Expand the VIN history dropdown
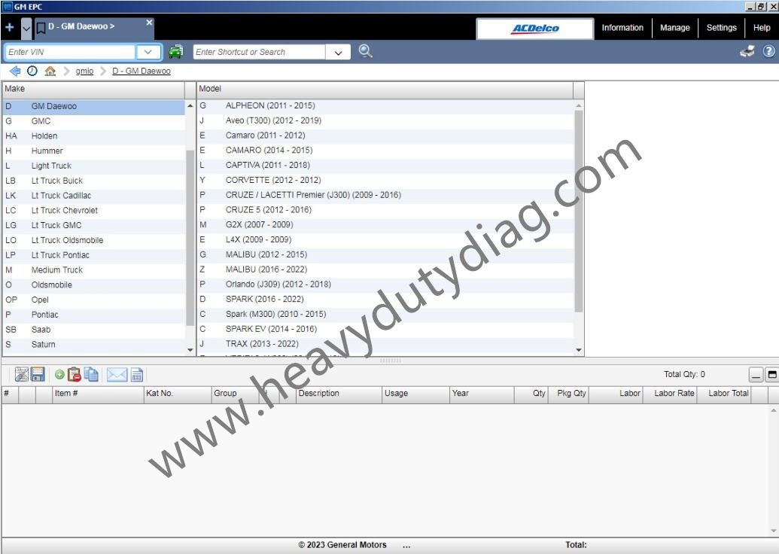 pos(148,52)
